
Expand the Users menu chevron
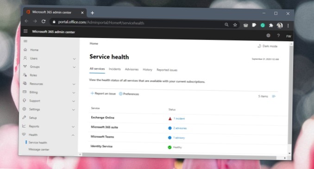[x=74, y=59]
